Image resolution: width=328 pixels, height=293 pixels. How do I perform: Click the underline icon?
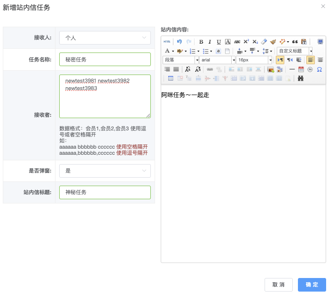219,42
